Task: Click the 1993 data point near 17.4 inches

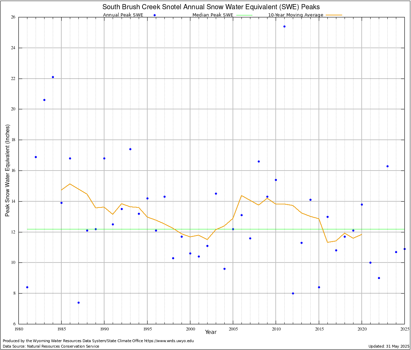Action: pyautogui.click(x=130, y=149)
